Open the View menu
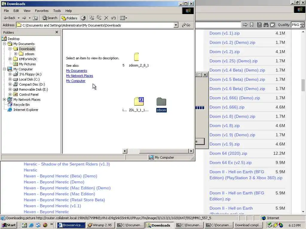The height and width of the screenshot is (229, 306). (27, 11)
